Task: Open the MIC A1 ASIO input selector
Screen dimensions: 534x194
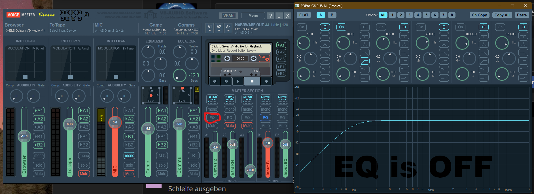Action: [x=109, y=30]
